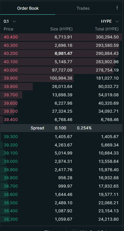Screen dimensions: 124x231
Task: Click the 97,727.09 size value
Action: pyautogui.click(x=62, y=70)
